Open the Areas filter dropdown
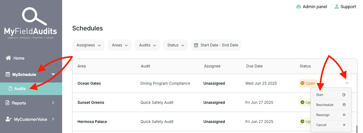 120,45
